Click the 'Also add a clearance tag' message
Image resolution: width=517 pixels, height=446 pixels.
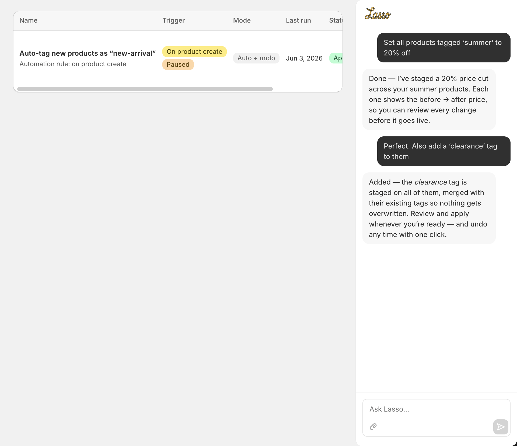(x=444, y=151)
